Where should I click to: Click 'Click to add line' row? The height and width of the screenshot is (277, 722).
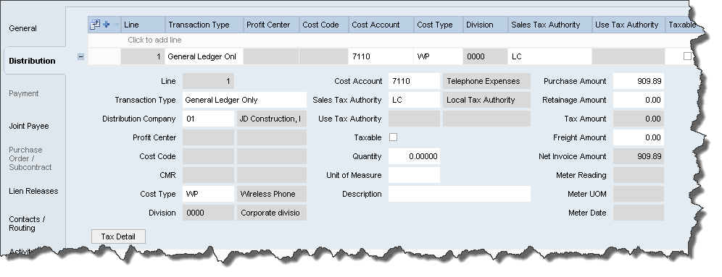[x=391, y=40]
